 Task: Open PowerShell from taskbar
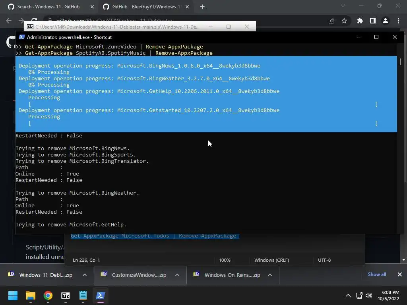point(101,295)
